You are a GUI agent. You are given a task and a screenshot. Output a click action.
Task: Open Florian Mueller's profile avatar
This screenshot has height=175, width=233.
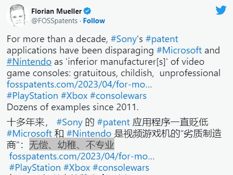pos(18,16)
